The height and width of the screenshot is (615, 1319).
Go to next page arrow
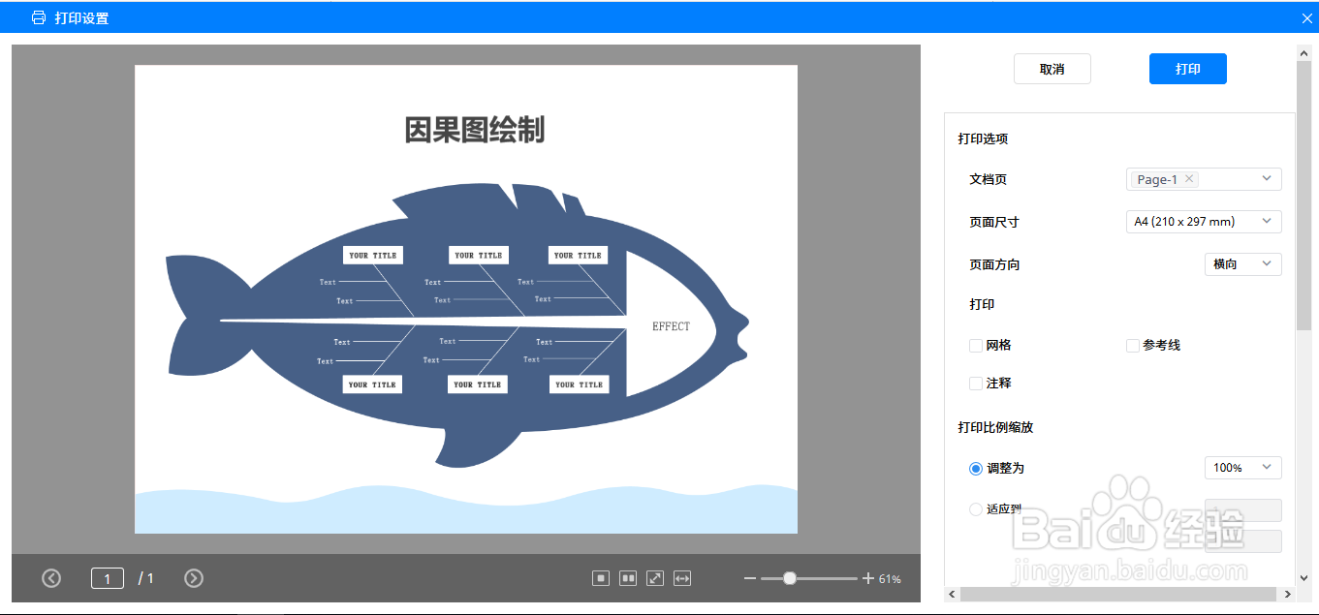194,578
